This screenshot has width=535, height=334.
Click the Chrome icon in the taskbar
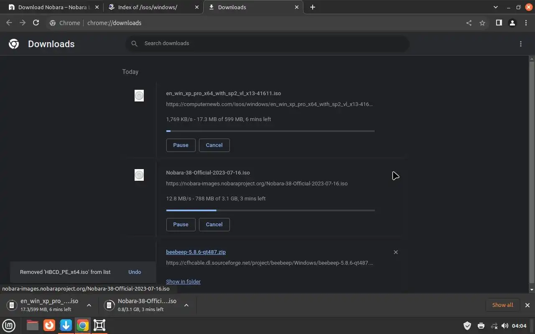(83, 325)
